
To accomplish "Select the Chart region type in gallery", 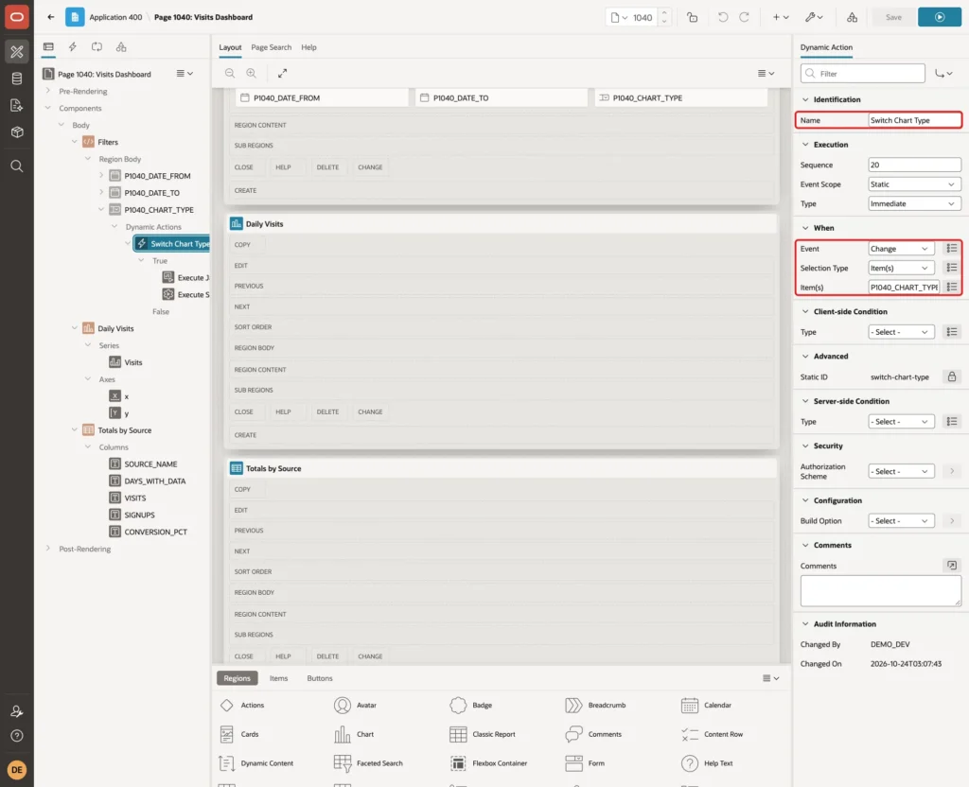I will (x=355, y=734).
